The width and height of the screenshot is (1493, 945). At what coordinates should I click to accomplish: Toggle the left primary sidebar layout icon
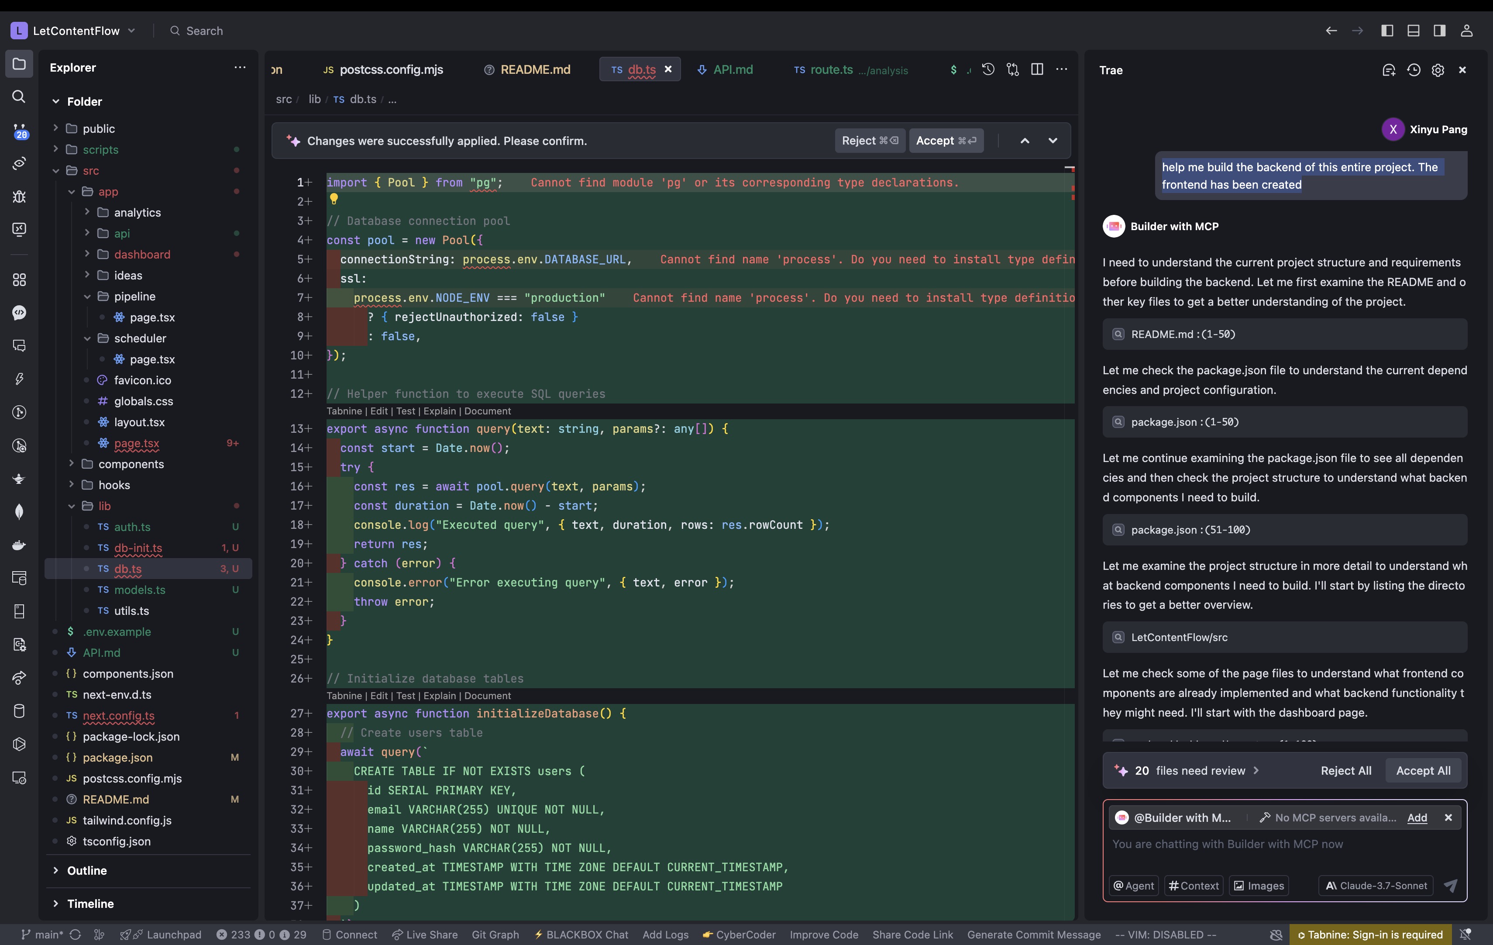pyautogui.click(x=1388, y=31)
